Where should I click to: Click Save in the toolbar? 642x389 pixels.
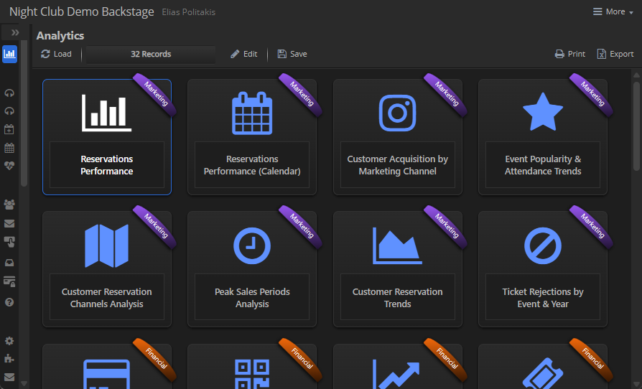[292, 54]
